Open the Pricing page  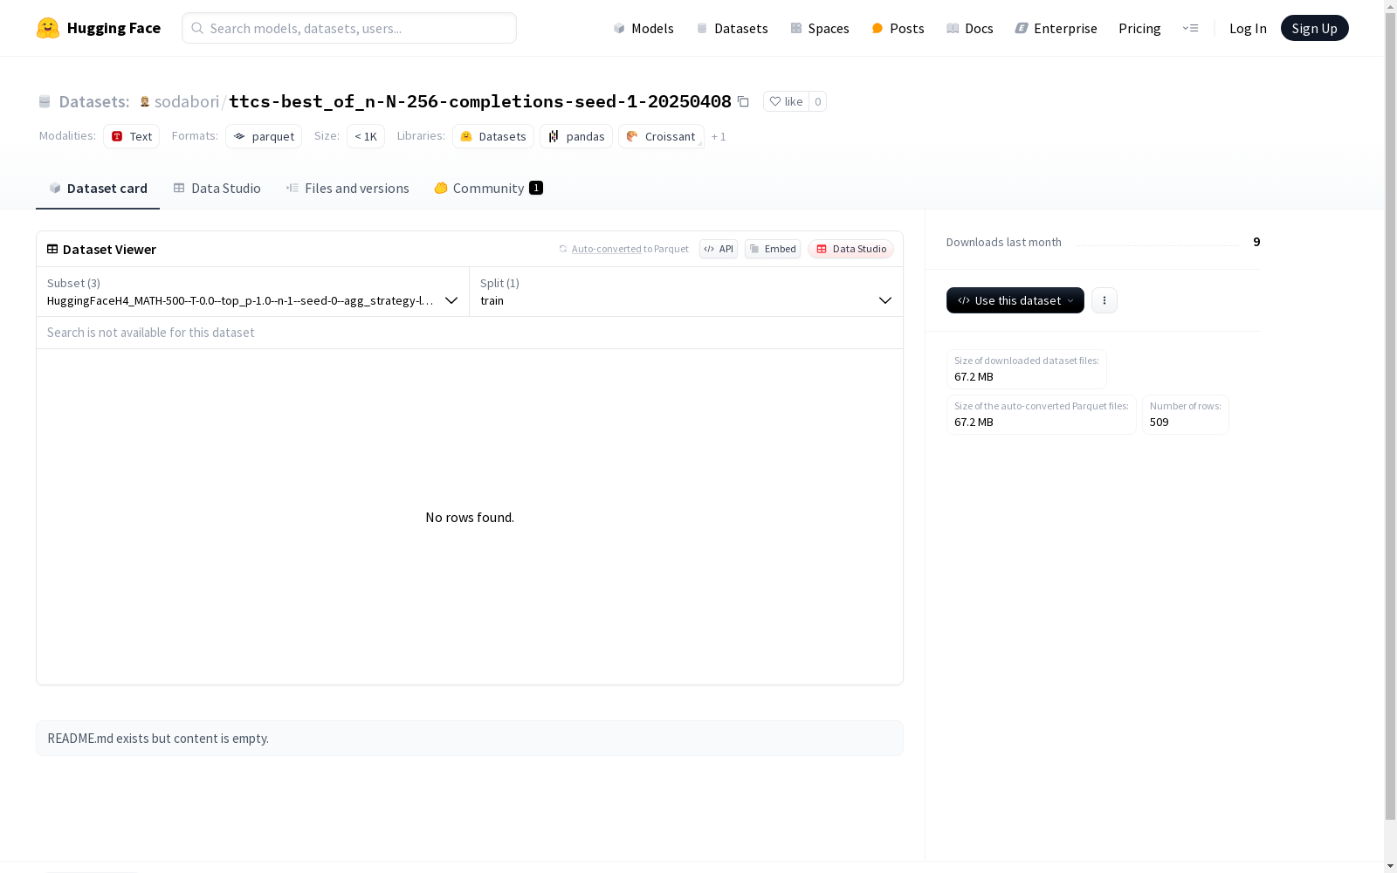pyautogui.click(x=1139, y=28)
